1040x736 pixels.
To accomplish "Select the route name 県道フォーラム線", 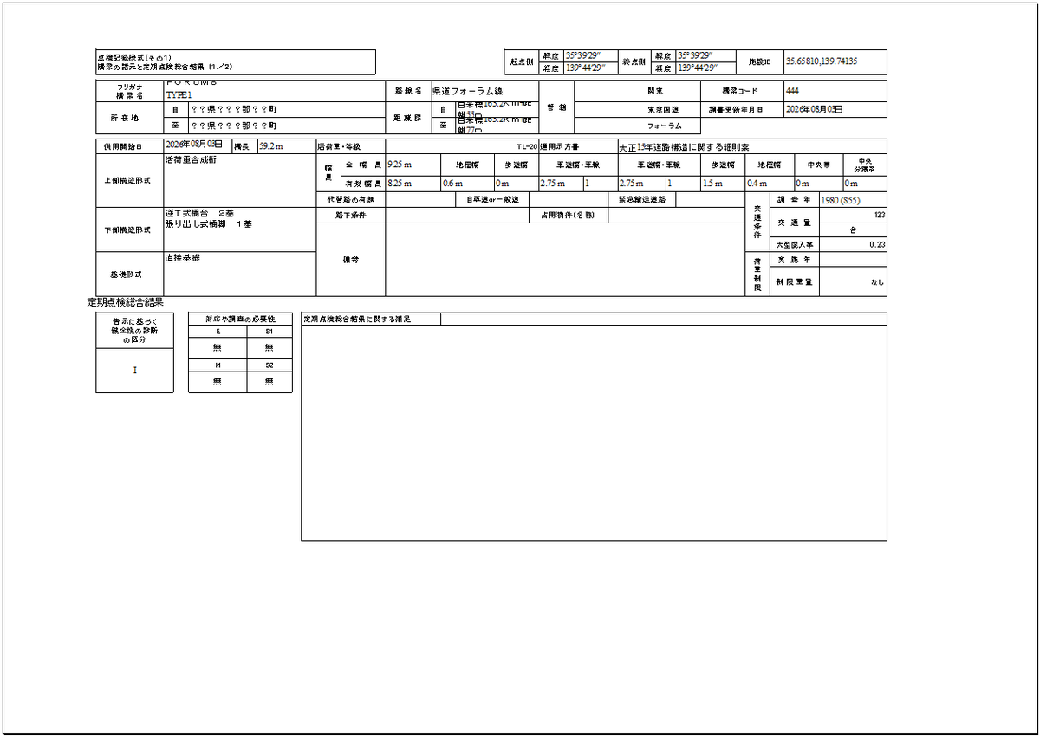I will 467,91.
